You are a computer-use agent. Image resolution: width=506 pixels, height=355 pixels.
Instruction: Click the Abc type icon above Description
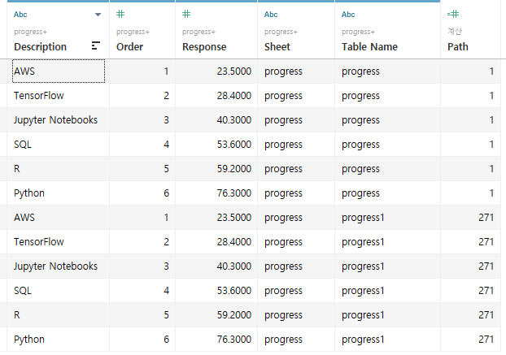tap(20, 15)
